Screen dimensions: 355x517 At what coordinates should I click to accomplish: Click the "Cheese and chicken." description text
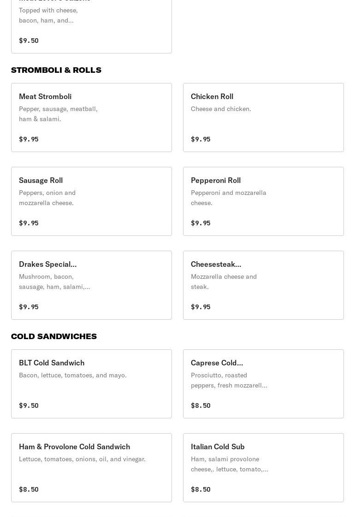221,109
